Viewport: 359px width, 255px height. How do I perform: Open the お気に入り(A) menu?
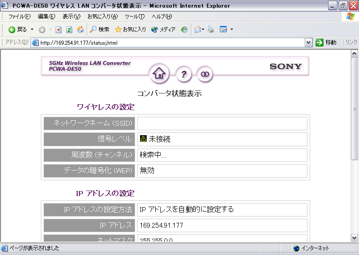point(103,17)
